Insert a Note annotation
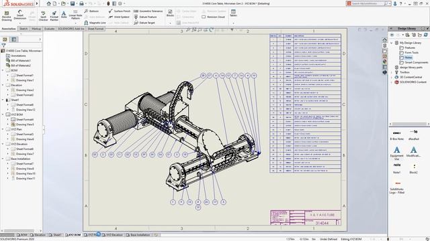Viewport: 430px width, 241px height. (x=64, y=15)
